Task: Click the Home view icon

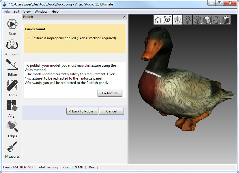Action: (158, 20)
